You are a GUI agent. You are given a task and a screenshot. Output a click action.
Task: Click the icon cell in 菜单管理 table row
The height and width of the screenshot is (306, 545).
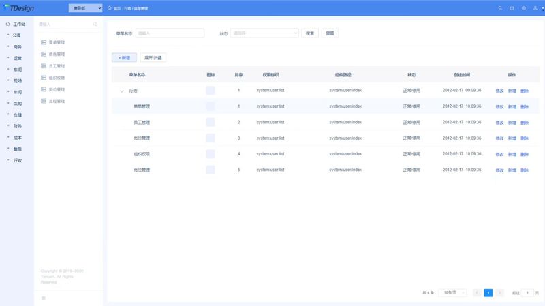211,106
